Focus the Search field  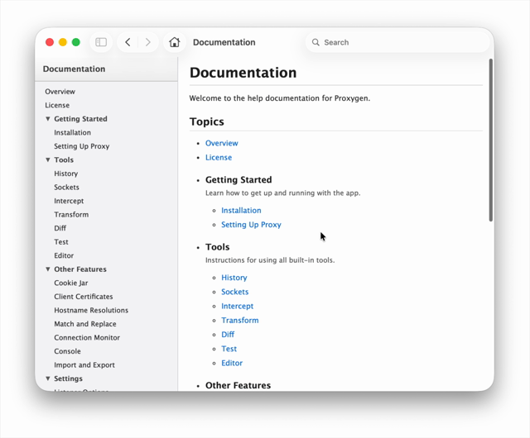397,42
